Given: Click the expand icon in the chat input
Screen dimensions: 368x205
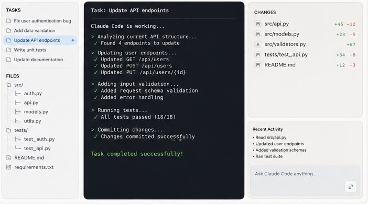Looking at the screenshot, I should (350, 187).
